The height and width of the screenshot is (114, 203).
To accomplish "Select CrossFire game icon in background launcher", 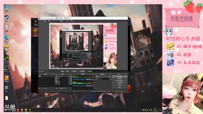I will [36, 32].
